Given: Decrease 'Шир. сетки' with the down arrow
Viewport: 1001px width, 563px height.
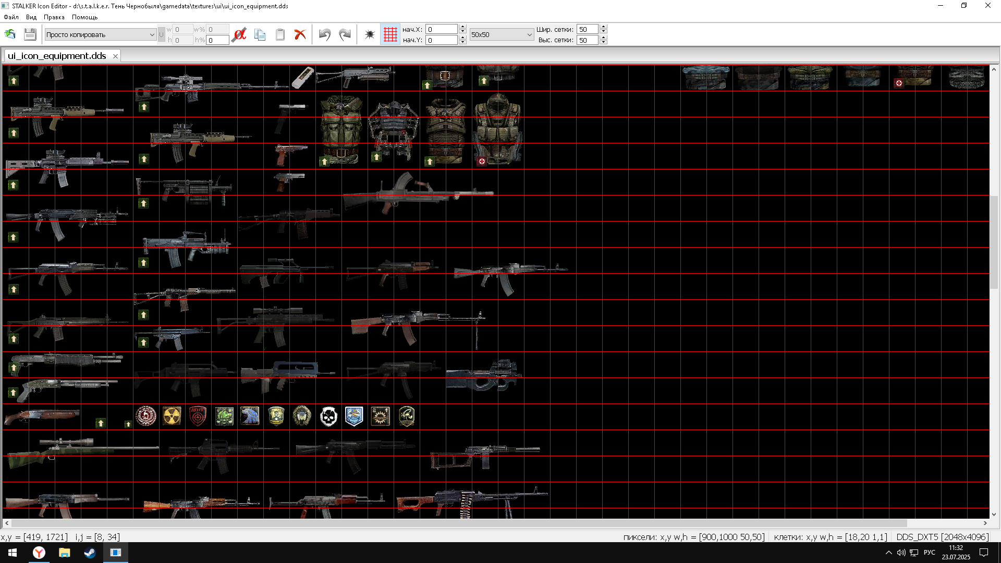Looking at the screenshot, I should (x=603, y=32).
